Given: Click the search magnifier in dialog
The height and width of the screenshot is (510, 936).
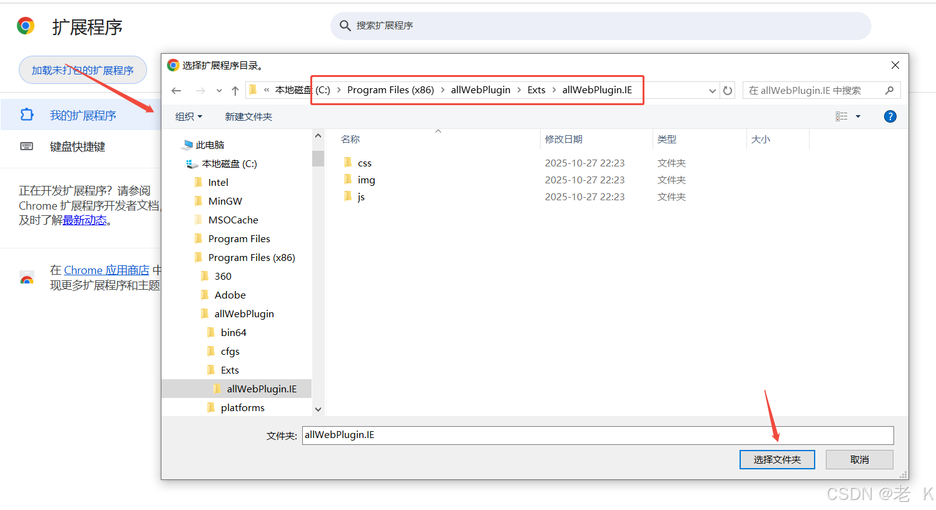Looking at the screenshot, I should (889, 91).
